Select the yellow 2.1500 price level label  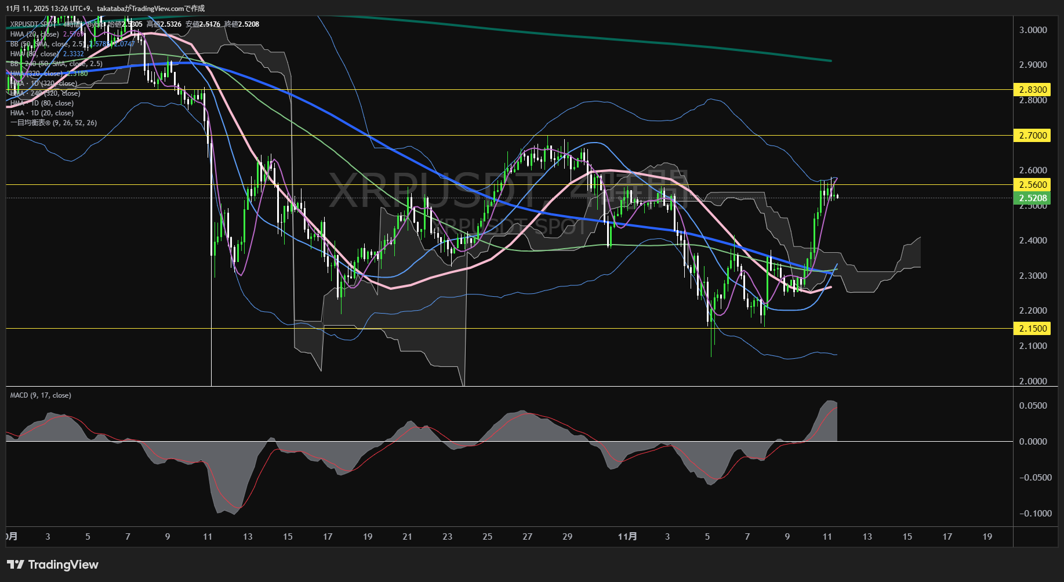(x=1033, y=328)
